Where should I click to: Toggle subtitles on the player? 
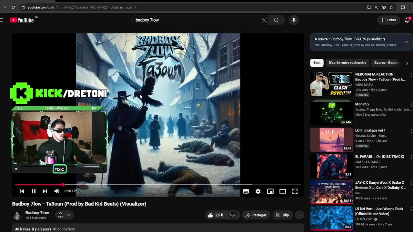pyautogui.click(x=246, y=191)
